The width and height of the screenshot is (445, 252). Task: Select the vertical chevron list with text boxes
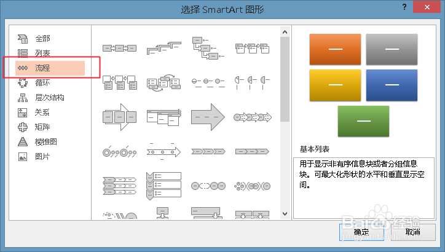pos(163,186)
